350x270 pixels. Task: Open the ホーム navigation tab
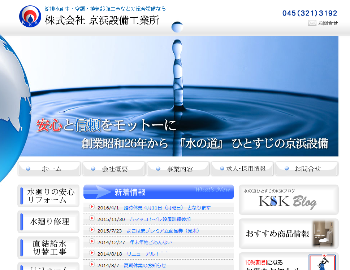coord(49,169)
